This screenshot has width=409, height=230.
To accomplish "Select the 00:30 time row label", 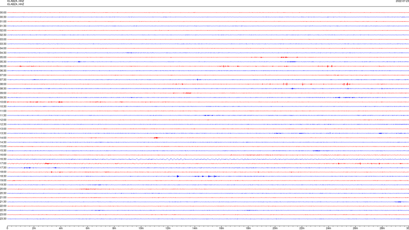I will pos(3,17).
